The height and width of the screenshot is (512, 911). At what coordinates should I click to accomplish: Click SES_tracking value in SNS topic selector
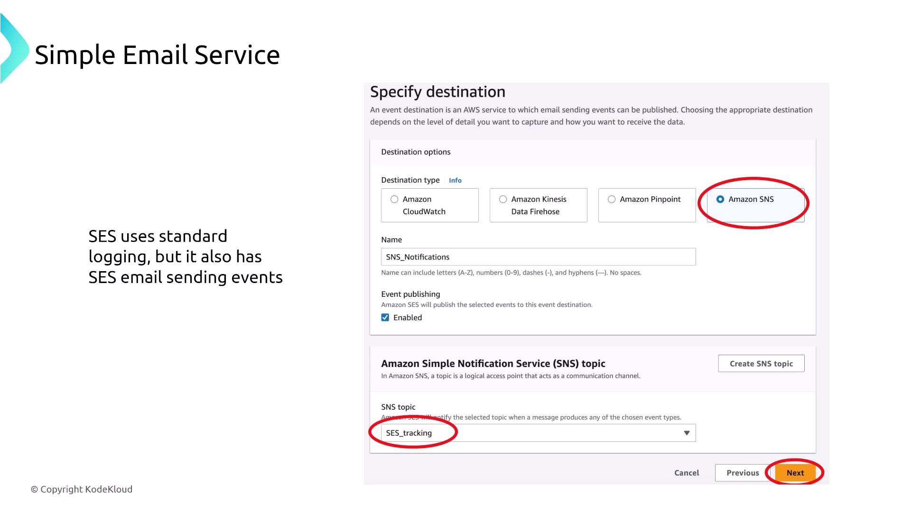[x=409, y=433]
